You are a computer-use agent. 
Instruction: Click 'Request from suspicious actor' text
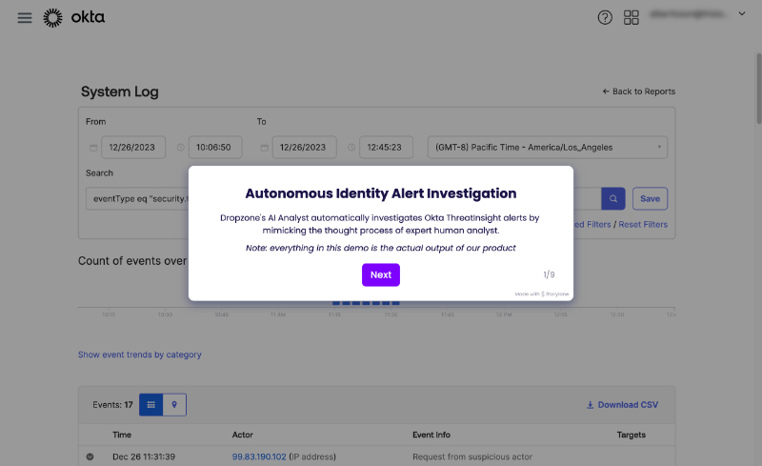(471, 456)
